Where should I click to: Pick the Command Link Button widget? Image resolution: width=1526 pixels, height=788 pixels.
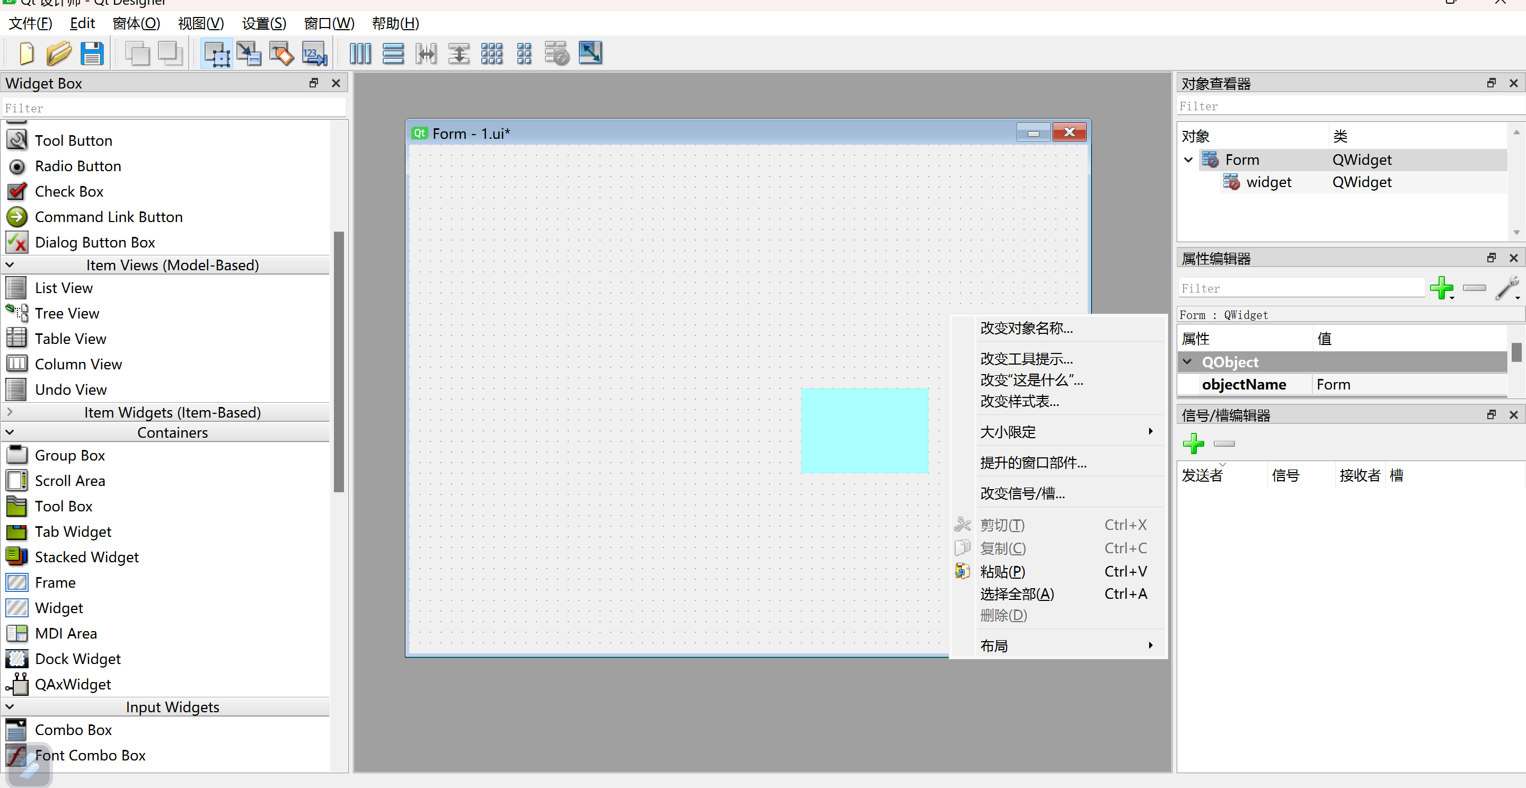pos(109,217)
